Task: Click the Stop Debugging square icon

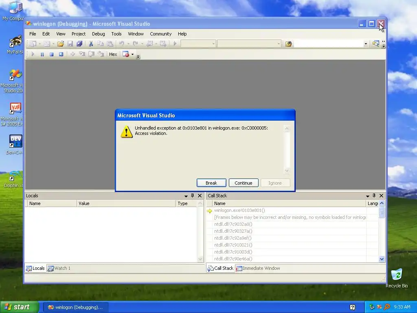Action: point(52,54)
